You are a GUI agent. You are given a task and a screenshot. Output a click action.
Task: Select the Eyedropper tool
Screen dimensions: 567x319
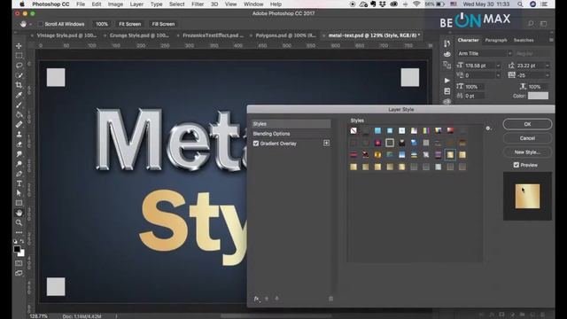tap(19, 95)
